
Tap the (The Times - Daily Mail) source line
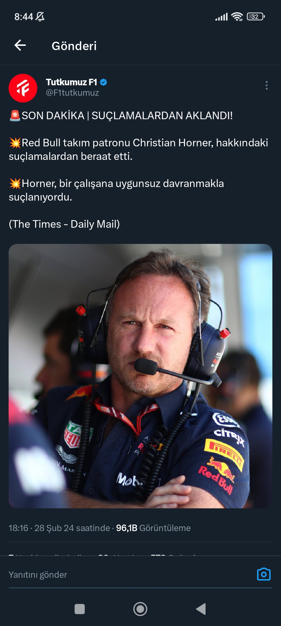point(64,224)
